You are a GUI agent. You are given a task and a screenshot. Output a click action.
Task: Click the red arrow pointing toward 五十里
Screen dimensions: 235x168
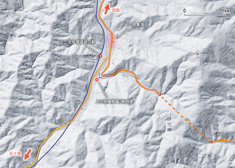(28, 154)
